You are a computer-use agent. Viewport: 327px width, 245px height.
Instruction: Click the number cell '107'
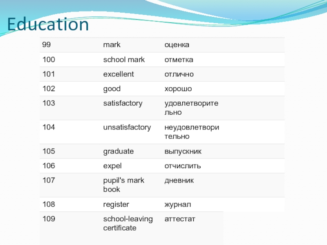[49, 180]
